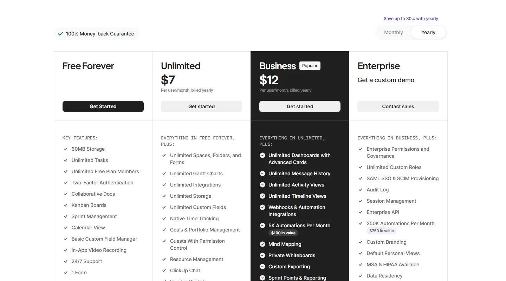Click the Unlimited plan heading
This screenshot has width=506, height=281.
pos(181,66)
